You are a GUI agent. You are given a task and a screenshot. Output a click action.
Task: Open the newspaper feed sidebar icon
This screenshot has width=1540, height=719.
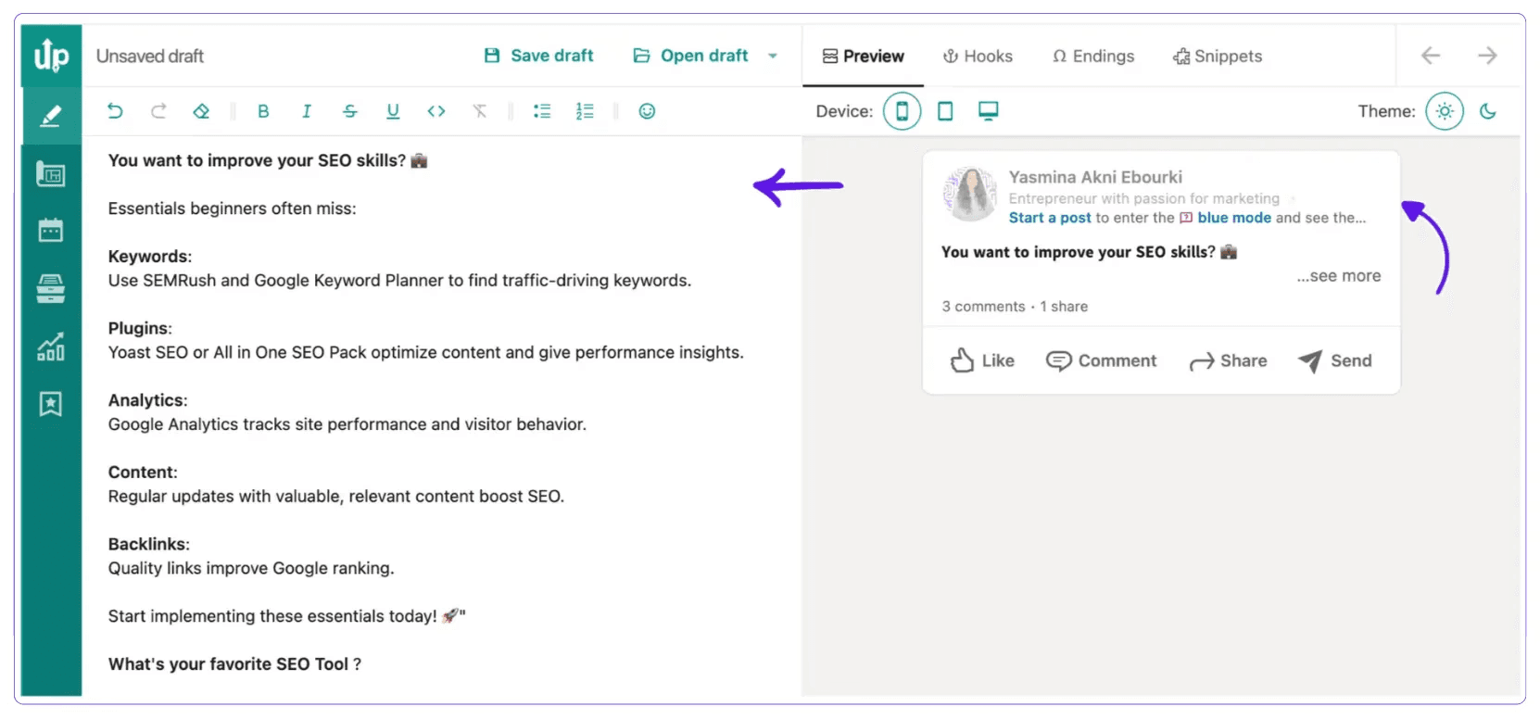(x=51, y=173)
